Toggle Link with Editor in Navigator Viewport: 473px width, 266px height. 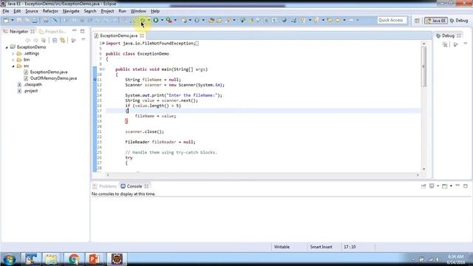[x=62, y=40]
